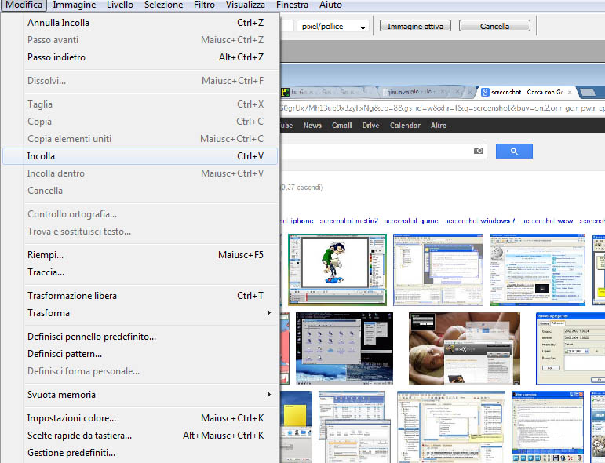Viewport: 605px width, 463px height.
Task: Click the Calendar link in Google bar
Action: click(405, 126)
